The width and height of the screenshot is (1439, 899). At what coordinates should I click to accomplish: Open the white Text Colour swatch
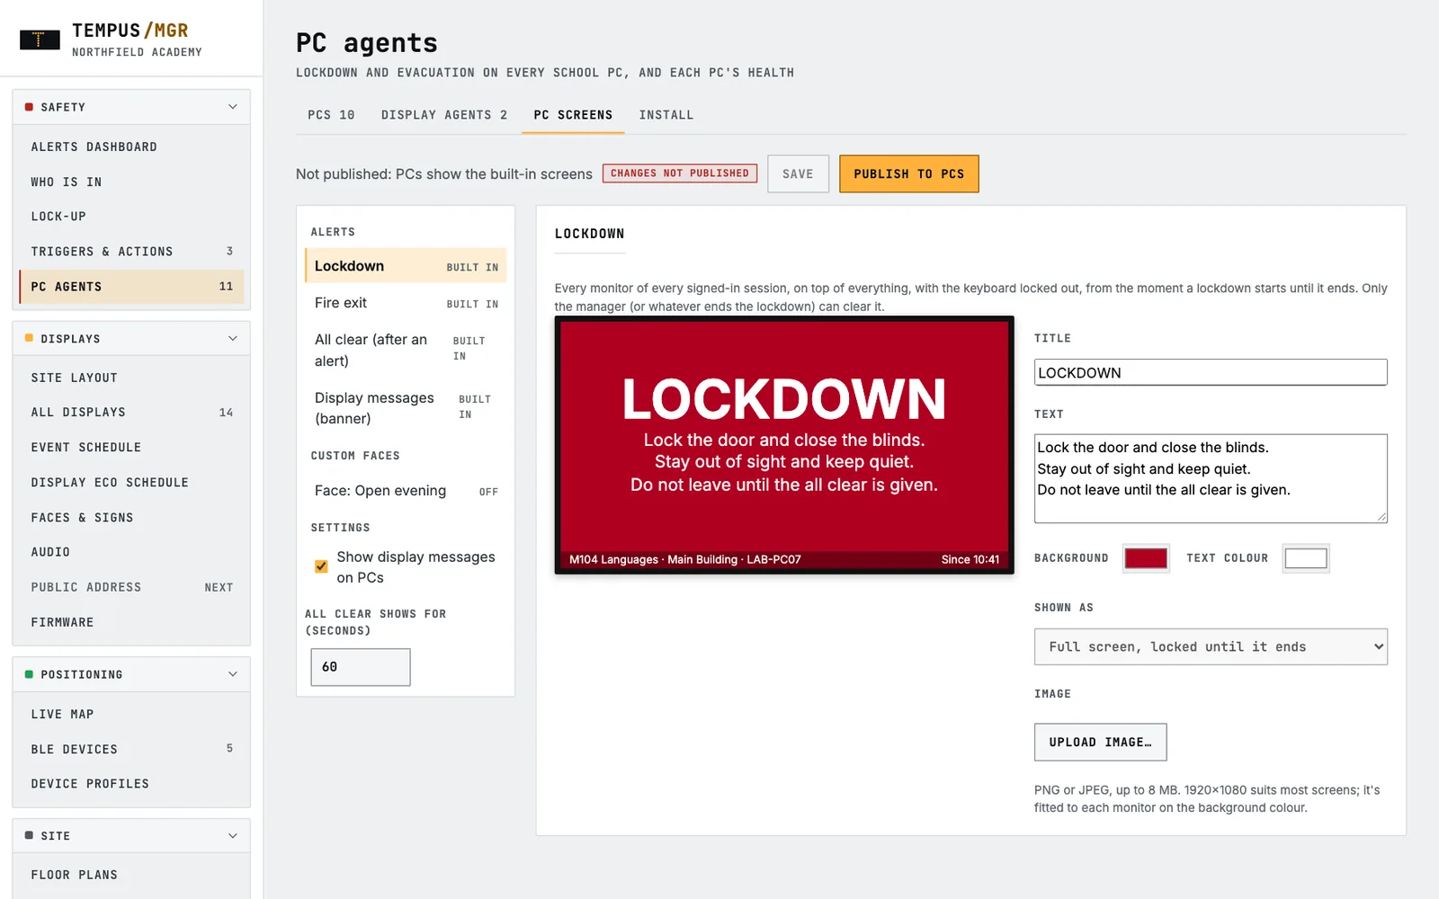pos(1306,558)
